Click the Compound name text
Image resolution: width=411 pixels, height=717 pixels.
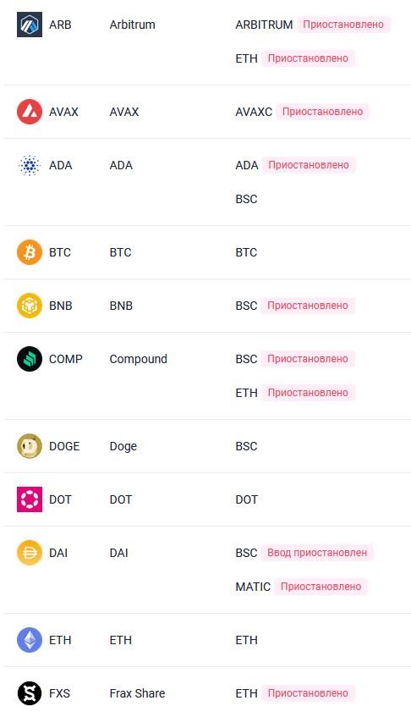point(139,360)
